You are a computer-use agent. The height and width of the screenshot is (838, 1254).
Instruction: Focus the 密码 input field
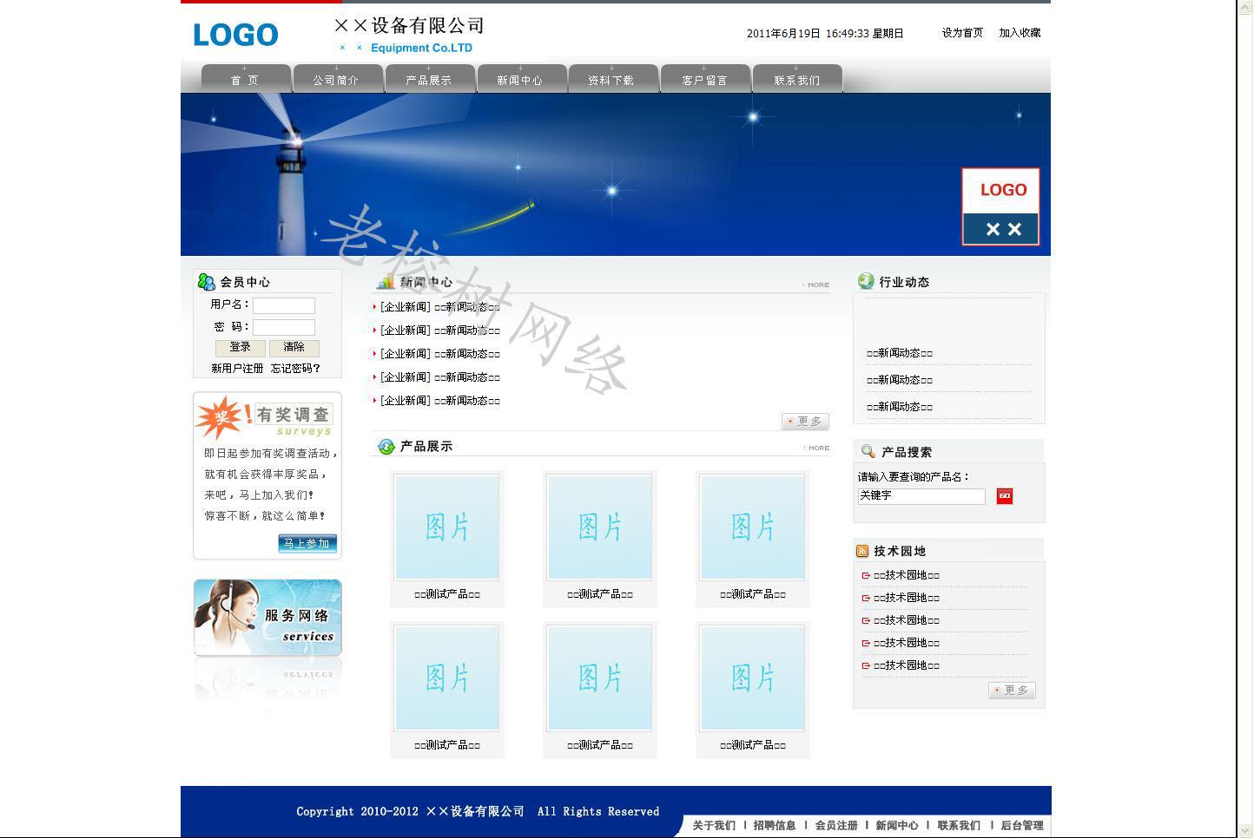(284, 327)
